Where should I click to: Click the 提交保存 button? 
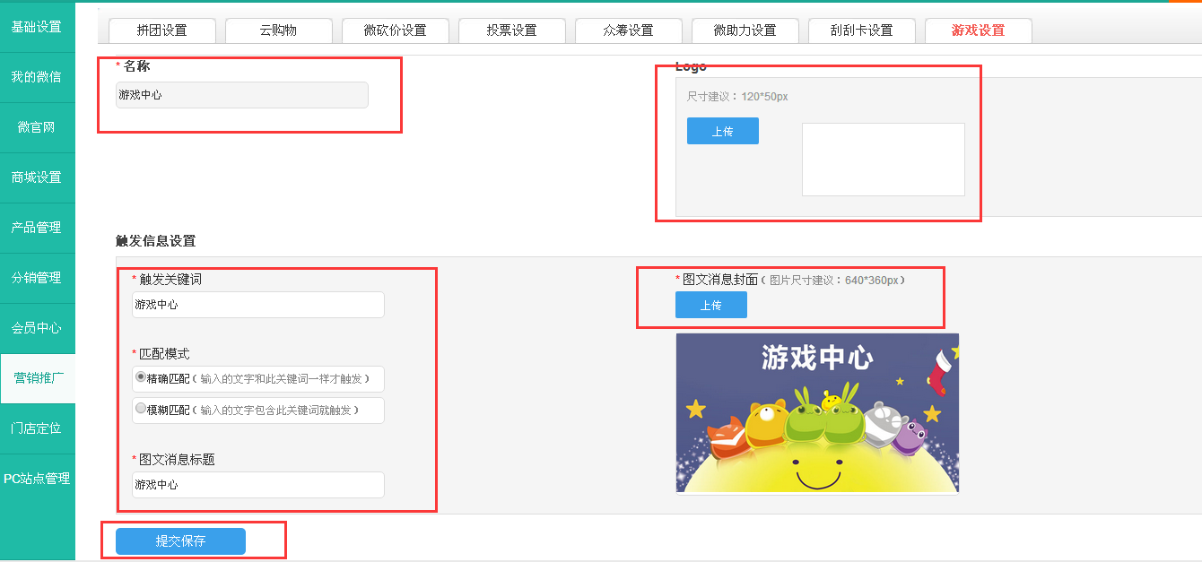point(180,541)
